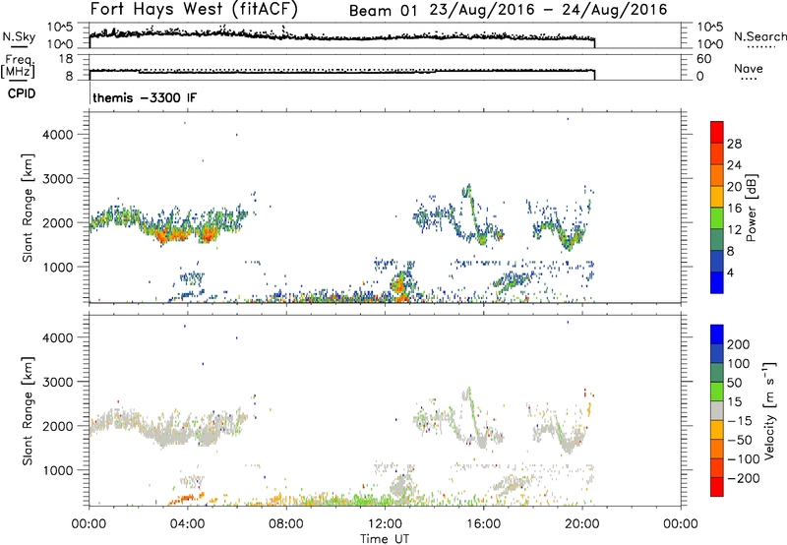The height and width of the screenshot is (545, 787).
Task: Click the 3000 tick on the power panel
Action: [58, 179]
